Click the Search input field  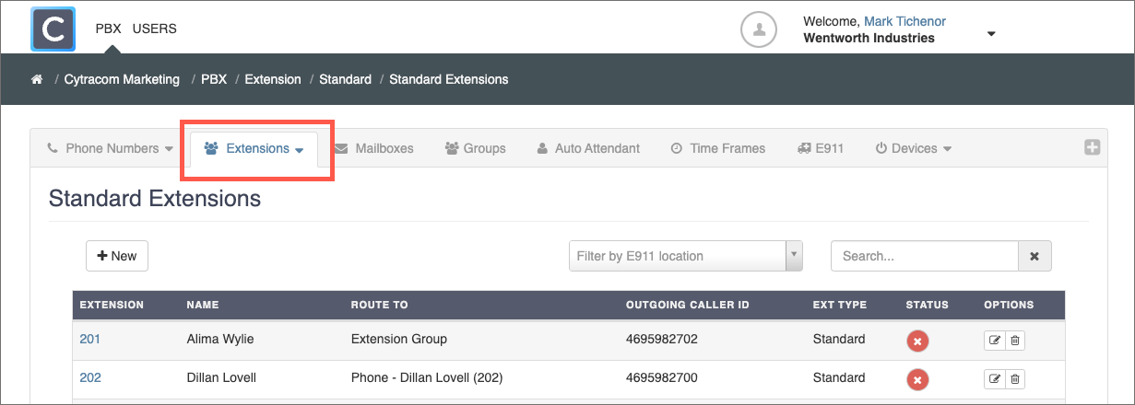(924, 256)
